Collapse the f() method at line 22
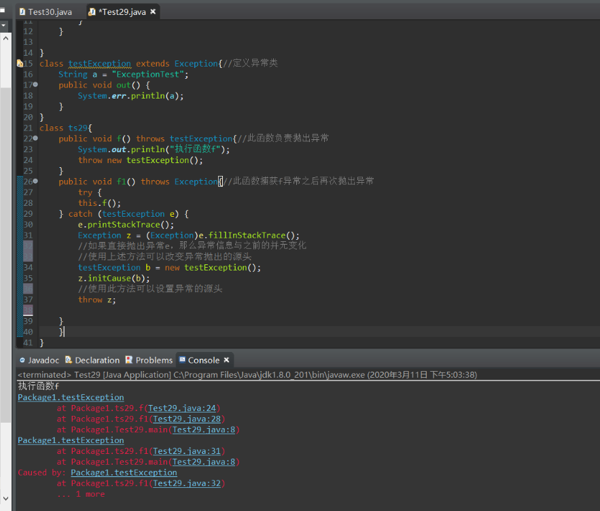 [x=35, y=139]
